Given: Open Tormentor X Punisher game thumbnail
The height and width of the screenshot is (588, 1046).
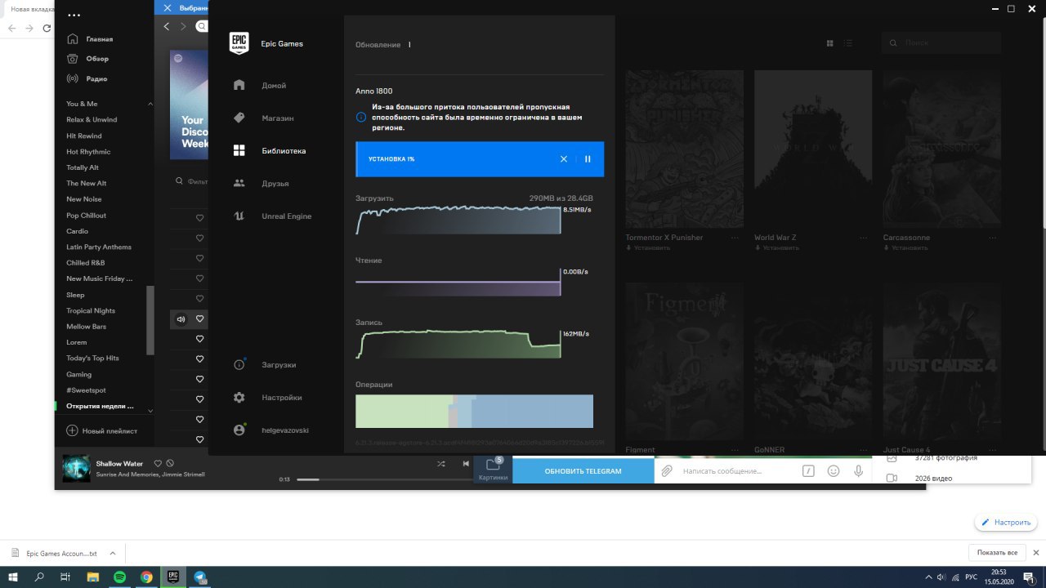Looking at the screenshot, I should click(684, 149).
